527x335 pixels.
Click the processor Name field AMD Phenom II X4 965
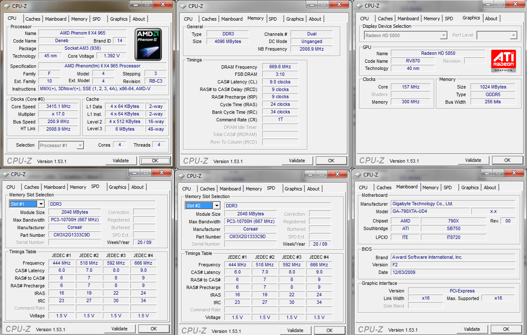83,33
